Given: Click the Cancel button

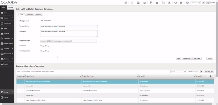Looking at the screenshot, I should pyautogui.click(x=210, y=58).
